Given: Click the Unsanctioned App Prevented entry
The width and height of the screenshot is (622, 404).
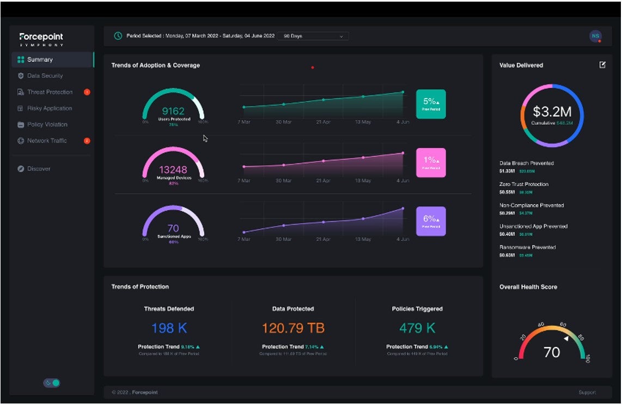Looking at the screenshot, I should pyautogui.click(x=533, y=230).
